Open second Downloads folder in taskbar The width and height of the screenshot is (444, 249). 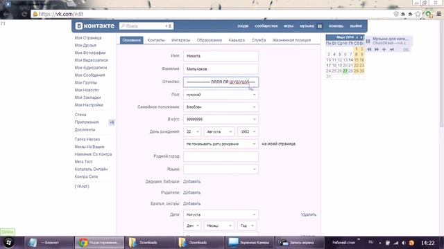click(x=200, y=243)
